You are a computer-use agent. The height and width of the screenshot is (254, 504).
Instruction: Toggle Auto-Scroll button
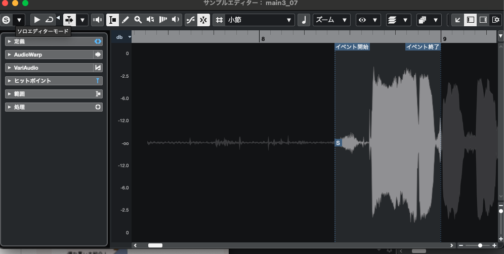click(x=69, y=20)
